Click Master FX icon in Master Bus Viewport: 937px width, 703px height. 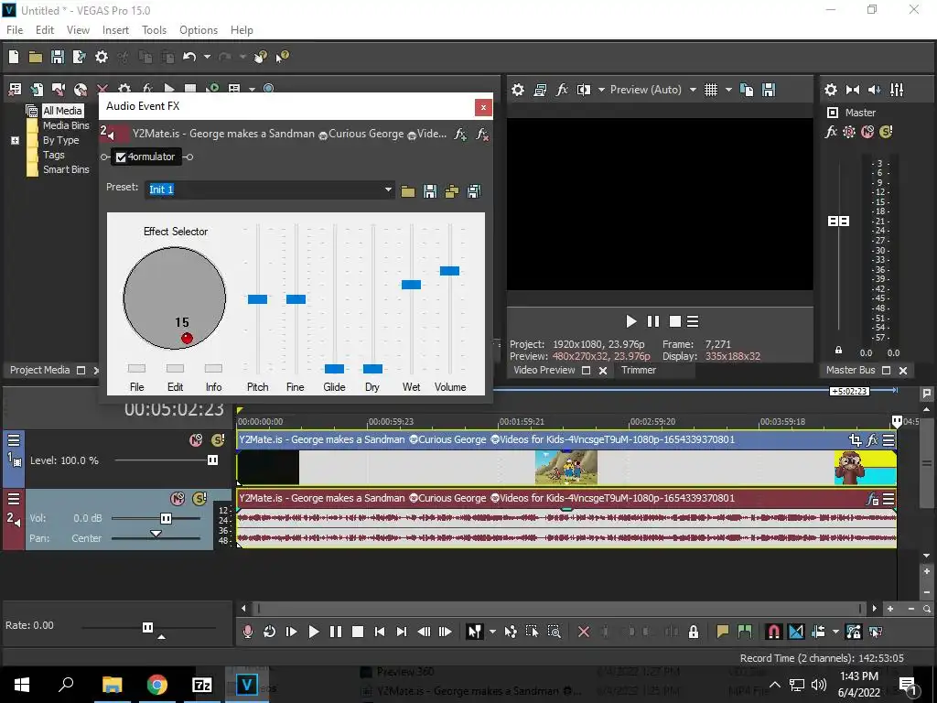(831, 132)
